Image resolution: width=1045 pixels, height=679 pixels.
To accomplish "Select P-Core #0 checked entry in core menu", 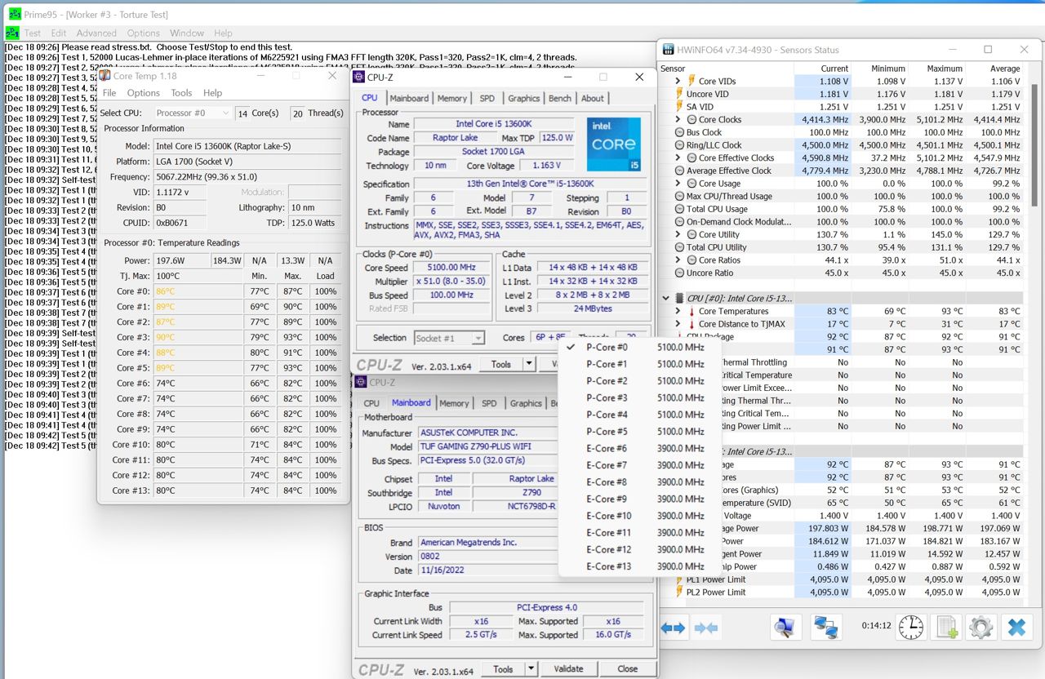I will [638, 347].
